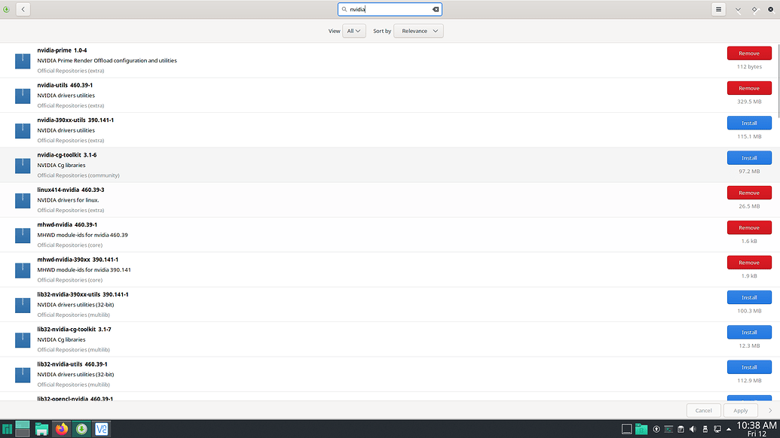Click the 329.5 MB size text

coord(749,102)
